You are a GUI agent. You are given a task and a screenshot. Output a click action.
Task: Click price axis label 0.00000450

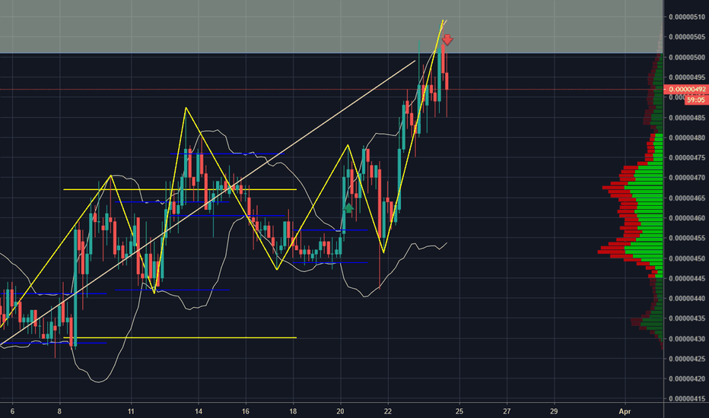(687, 258)
